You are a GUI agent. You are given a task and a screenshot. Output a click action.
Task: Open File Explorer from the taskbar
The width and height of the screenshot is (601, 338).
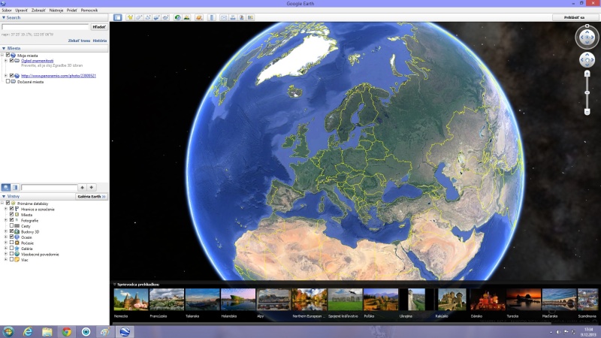tap(47, 331)
